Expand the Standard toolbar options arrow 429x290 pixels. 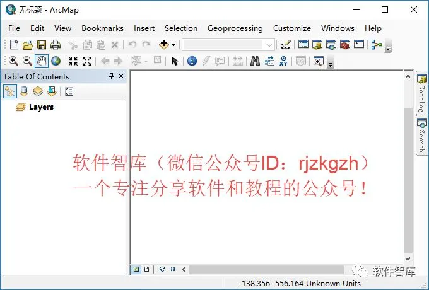coord(388,45)
